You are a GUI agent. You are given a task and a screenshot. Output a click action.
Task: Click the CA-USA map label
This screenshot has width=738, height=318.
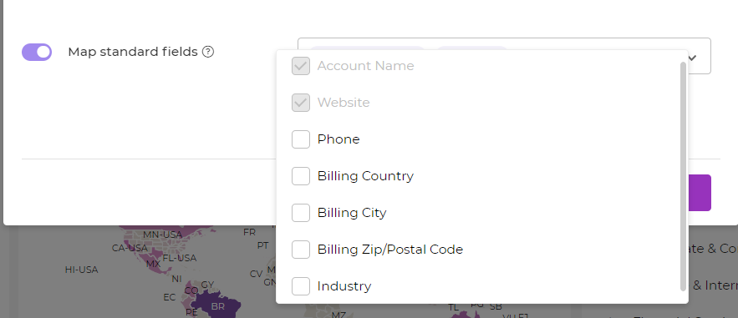130,248
